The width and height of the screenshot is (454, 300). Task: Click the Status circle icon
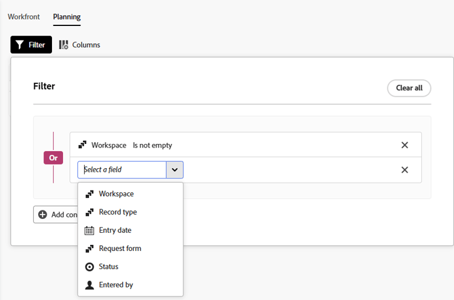click(x=90, y=267)
